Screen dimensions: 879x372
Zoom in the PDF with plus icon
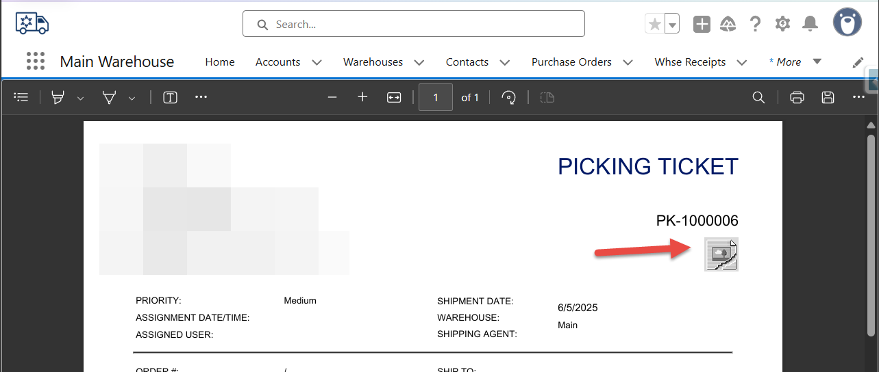pyautogui.click(x=363, y=98)
